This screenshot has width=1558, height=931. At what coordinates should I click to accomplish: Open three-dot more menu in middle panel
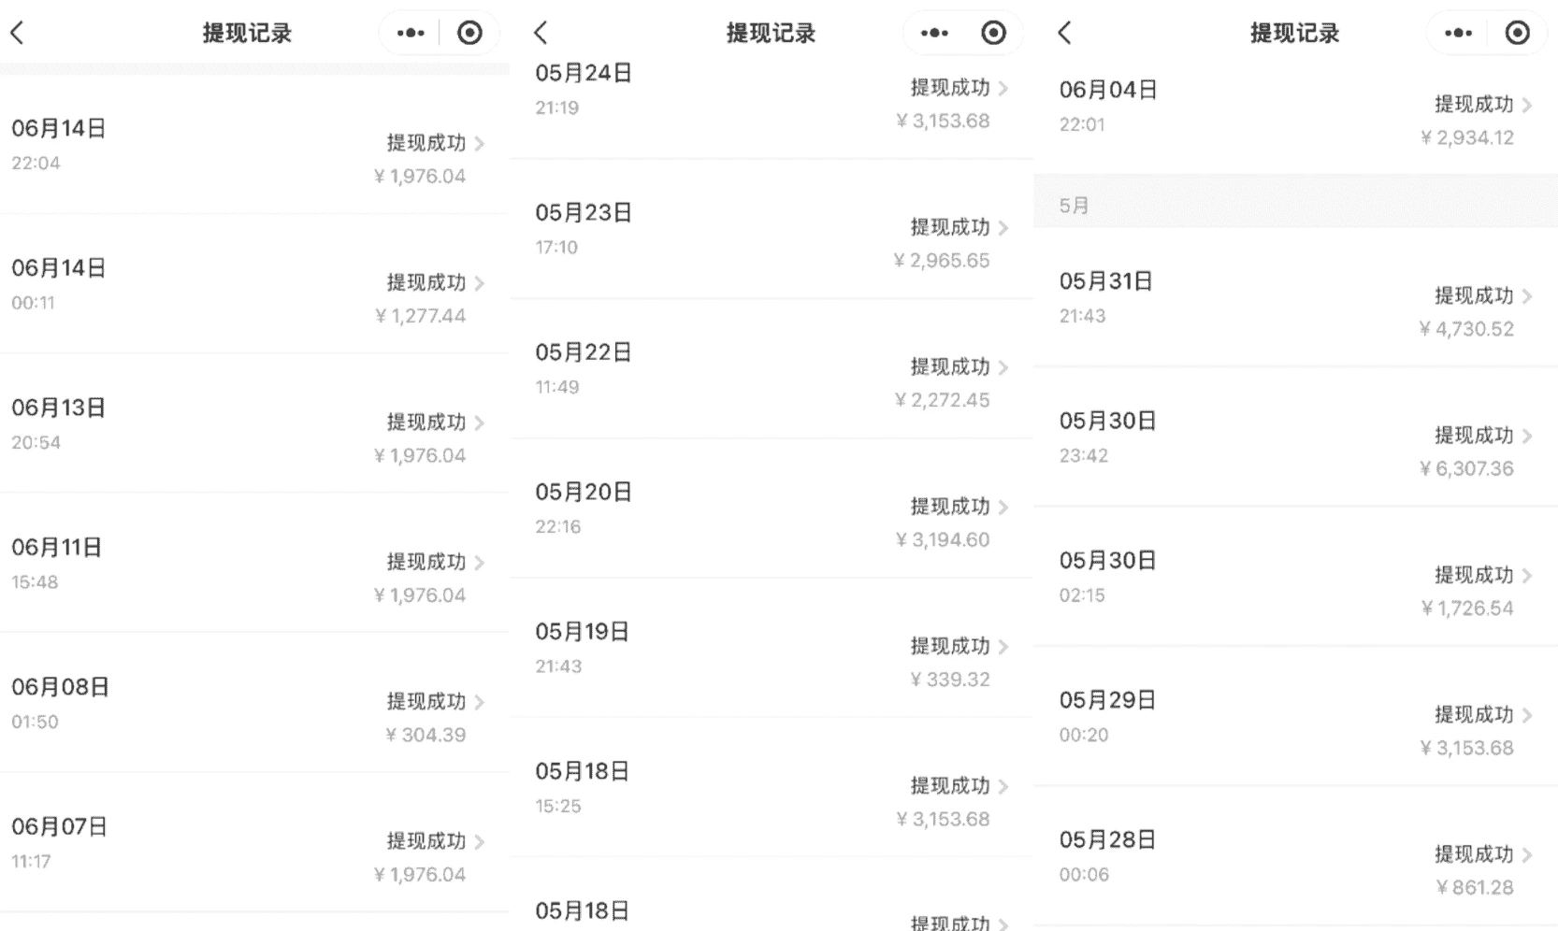933,34
